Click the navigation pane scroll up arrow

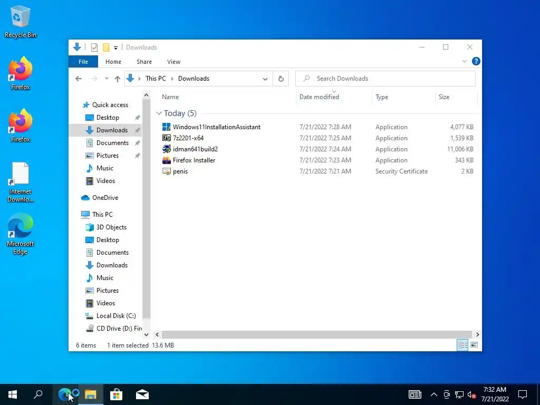tap(147, 95)
